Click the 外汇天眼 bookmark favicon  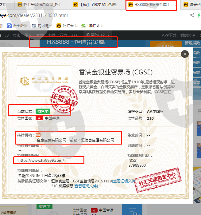(59, 26)
